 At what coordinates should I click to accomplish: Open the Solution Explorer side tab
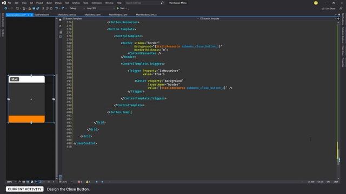(x=343, y=35)
